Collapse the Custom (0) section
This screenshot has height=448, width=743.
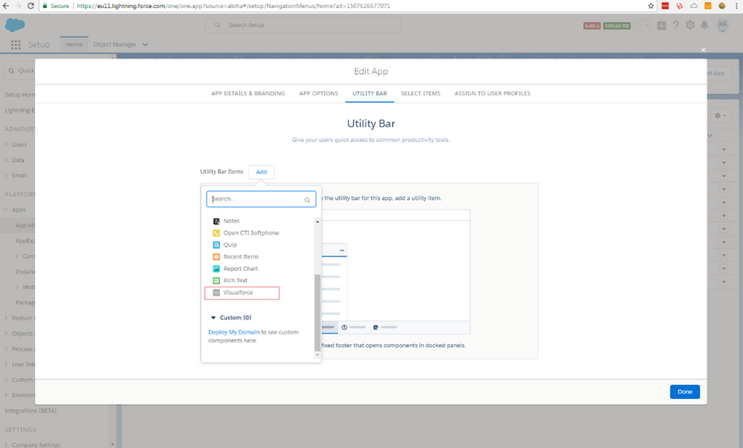click(213, 317)
